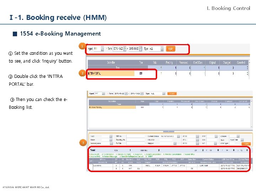Click the Sales Man column header

(192, 159)
